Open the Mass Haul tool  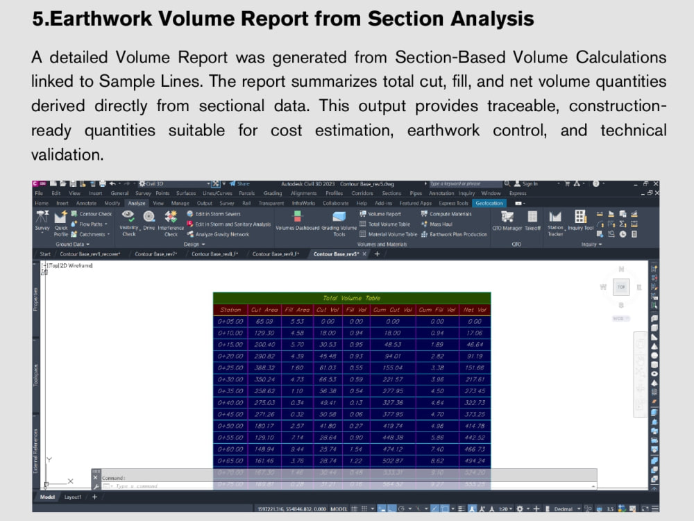[x=437, y=224]
